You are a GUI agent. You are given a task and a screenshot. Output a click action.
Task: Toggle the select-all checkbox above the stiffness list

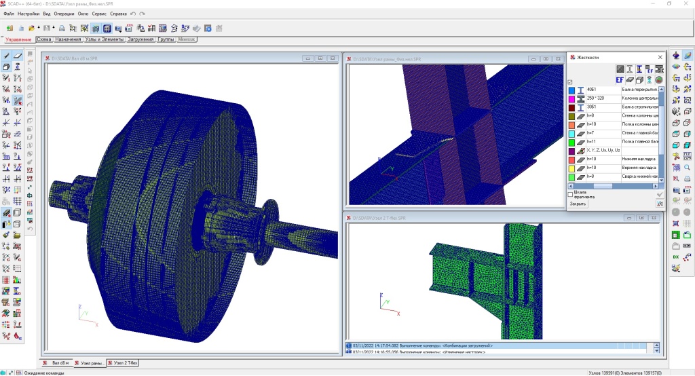(x=570, y=82)
